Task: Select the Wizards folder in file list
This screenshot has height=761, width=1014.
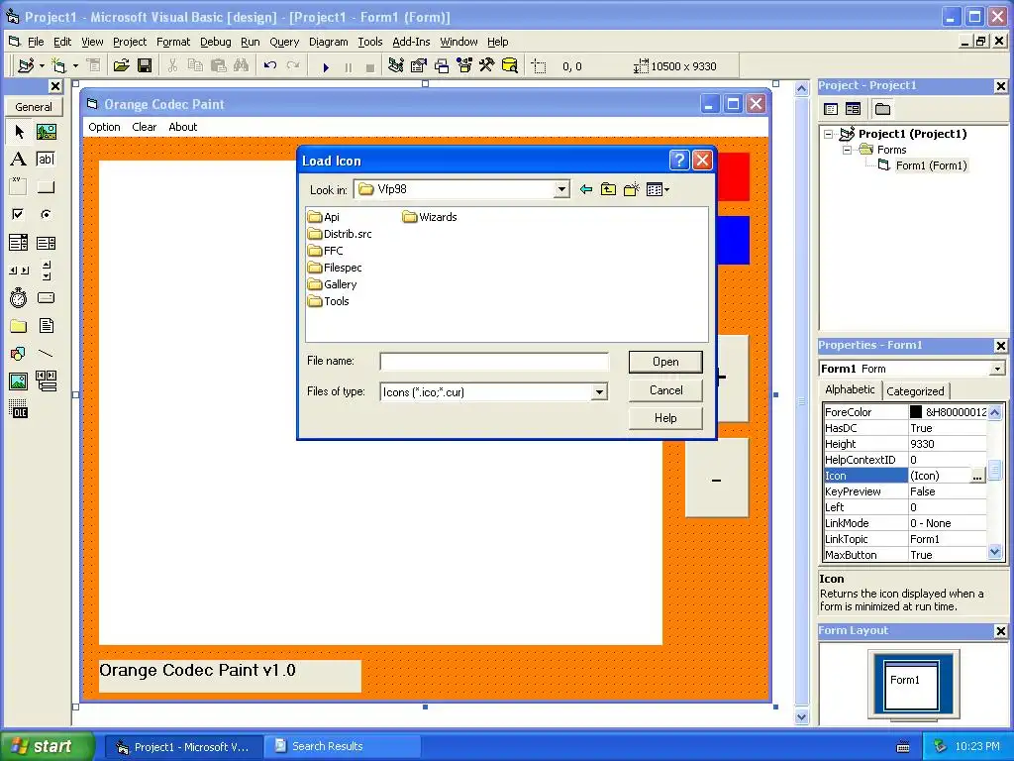Action: point(430,217)
